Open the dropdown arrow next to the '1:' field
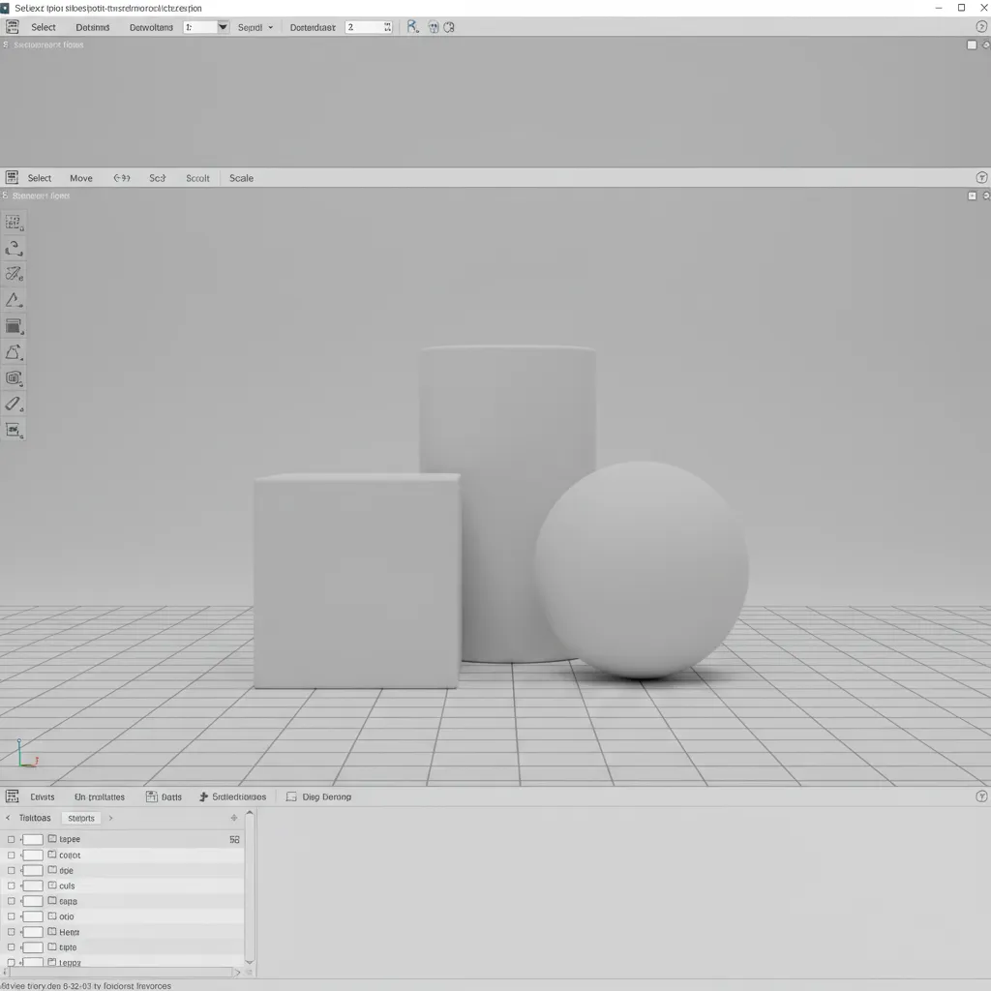This screenshot has width=991, height=991. coord(223,27)
